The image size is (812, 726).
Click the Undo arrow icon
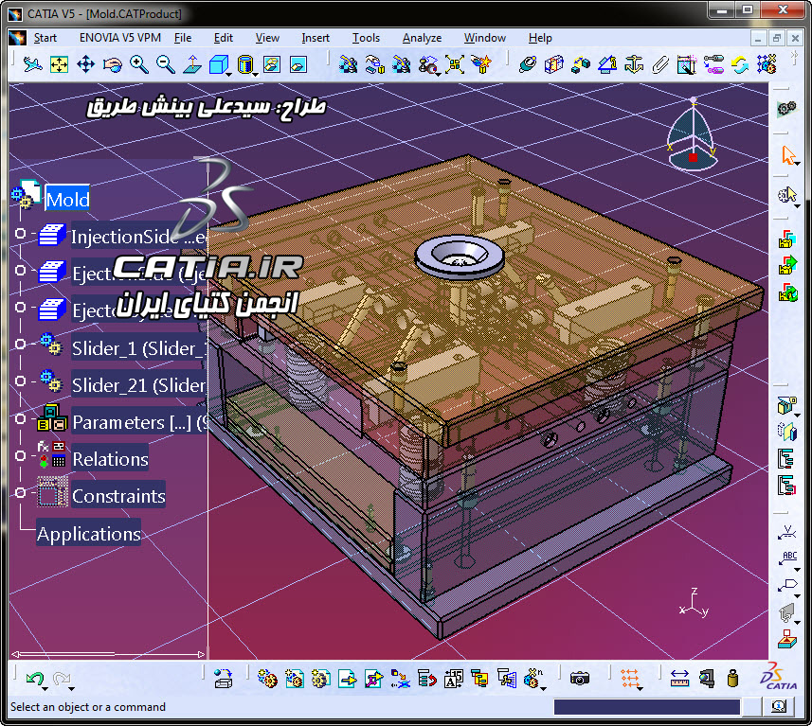tap(34, 679)
